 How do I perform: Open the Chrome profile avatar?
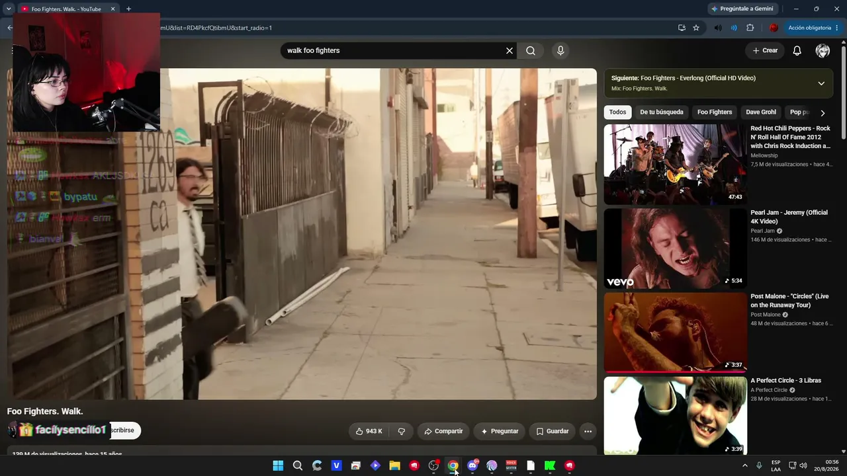(x=774, y=28)
